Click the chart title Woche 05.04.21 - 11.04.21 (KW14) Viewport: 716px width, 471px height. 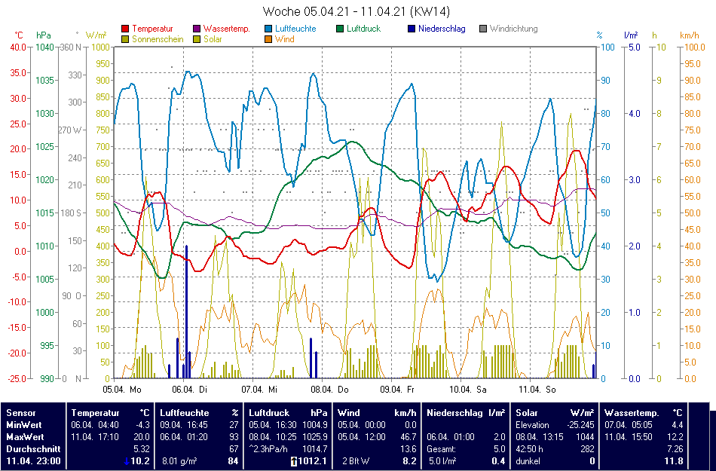coord(356,11)
